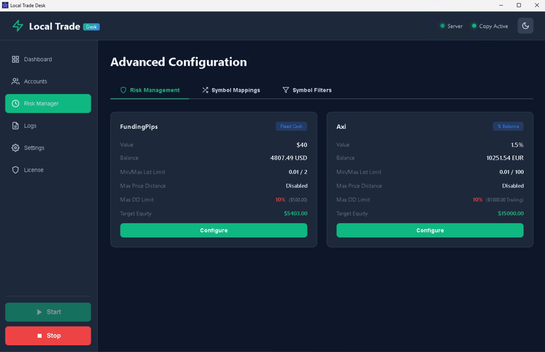The height and width of the screenshot is (352, 545).
Task: Open the Logs page
Action: coord(48,125)
